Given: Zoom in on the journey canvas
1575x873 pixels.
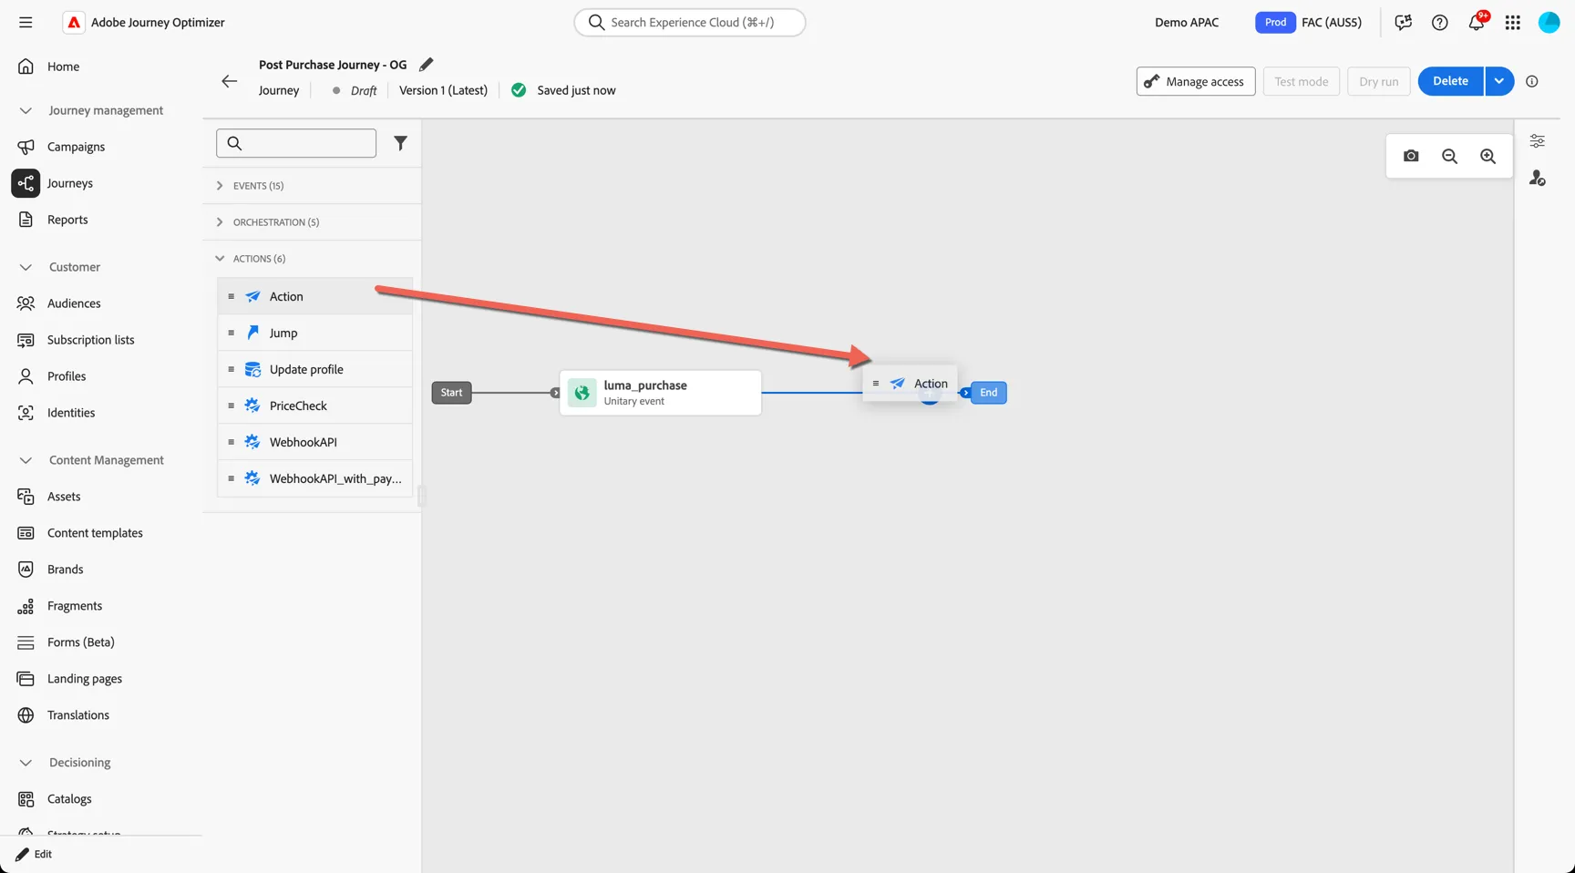Looking at the screenshot, I should (1487, 156).
